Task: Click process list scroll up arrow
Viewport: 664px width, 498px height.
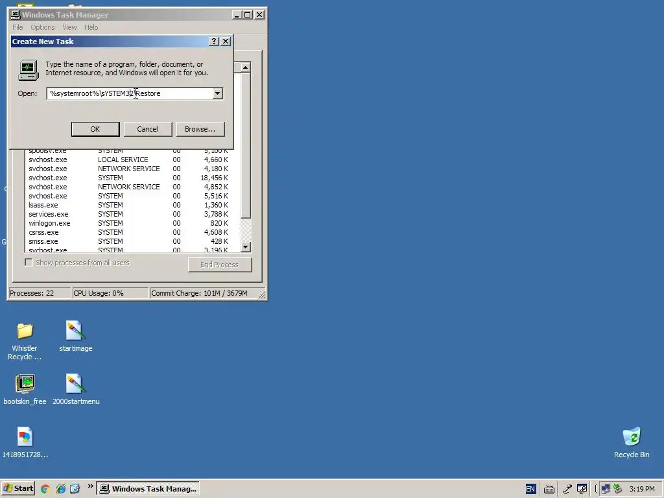Action: (x=246, y=67)
